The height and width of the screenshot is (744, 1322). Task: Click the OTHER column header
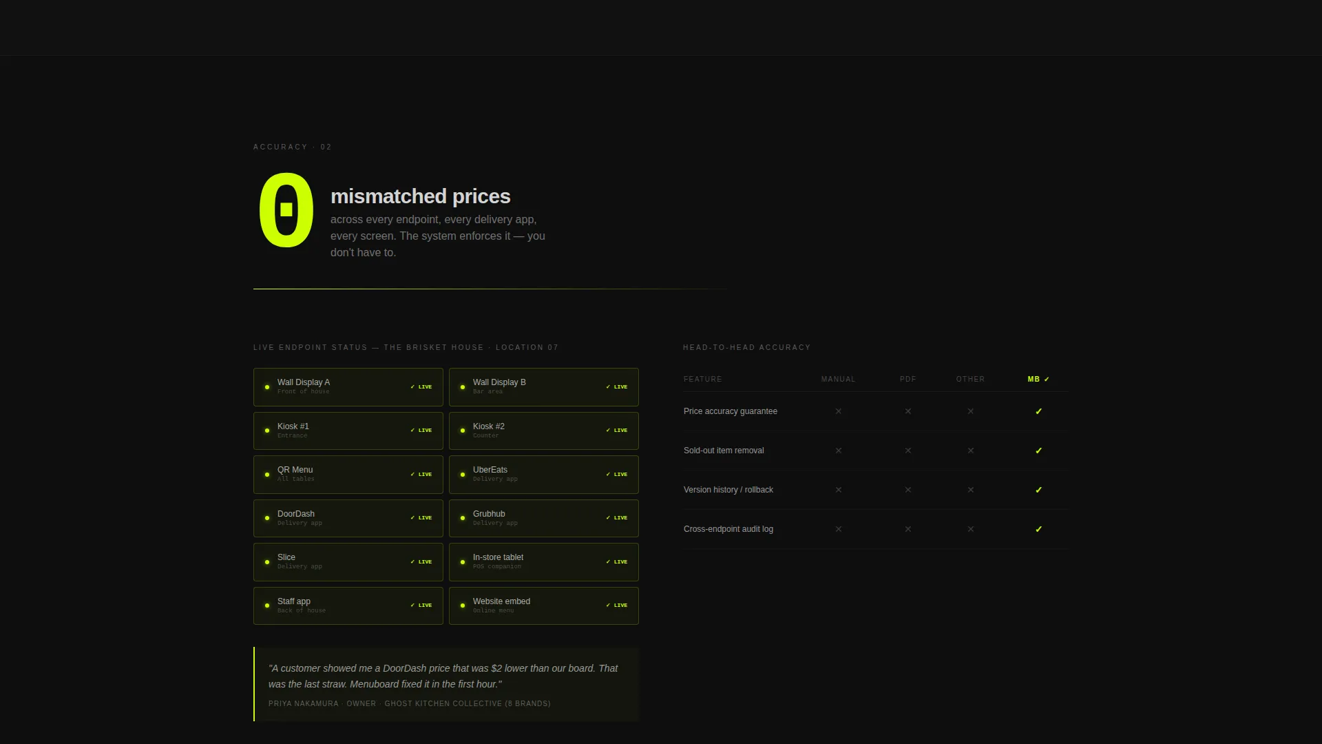point(971,380)
